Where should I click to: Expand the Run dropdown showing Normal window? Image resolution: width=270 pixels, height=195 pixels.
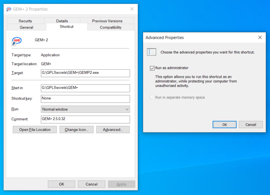85,109
